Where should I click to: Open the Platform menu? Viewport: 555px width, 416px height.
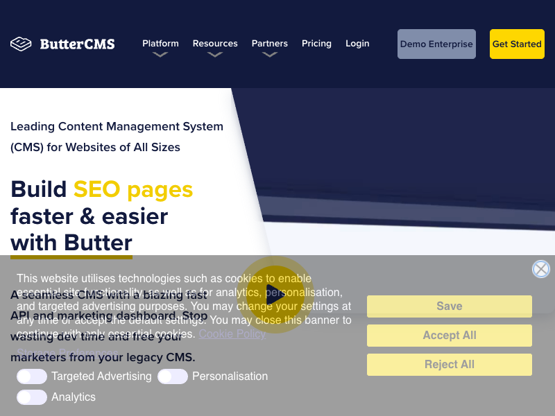pyautogui.click(x=160, y=44)
